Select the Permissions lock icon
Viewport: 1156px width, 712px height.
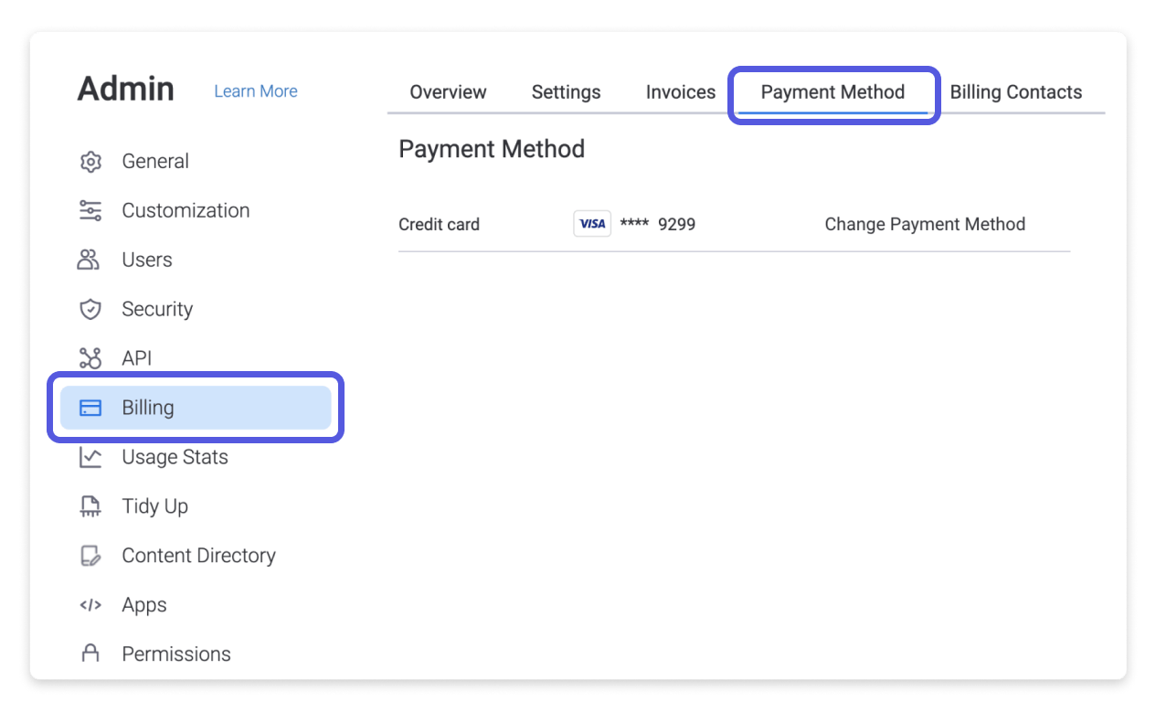coord(90,654)
